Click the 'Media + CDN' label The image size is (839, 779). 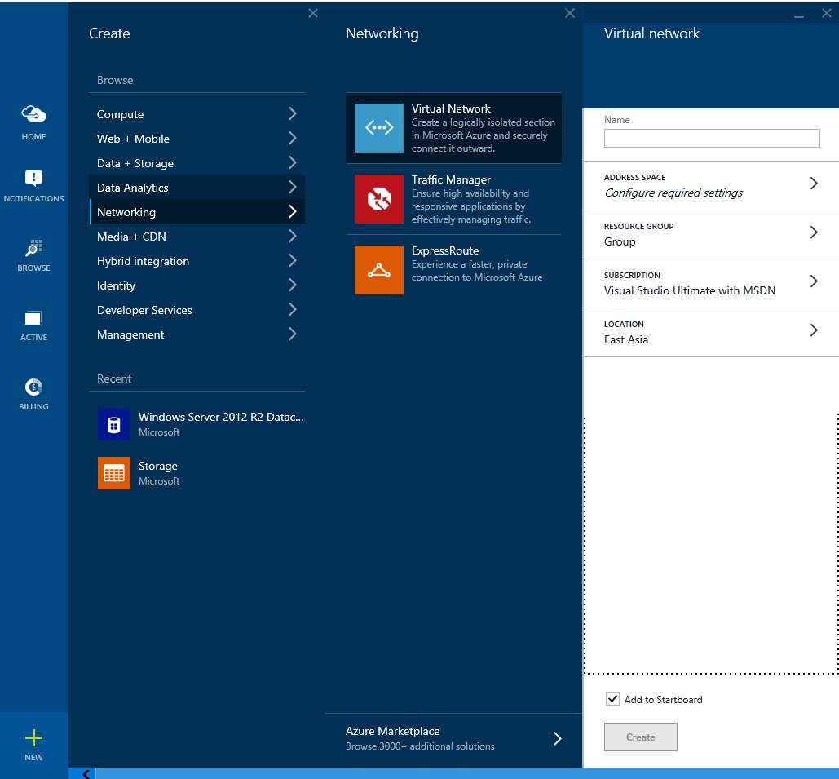click(x=131, y=237)
